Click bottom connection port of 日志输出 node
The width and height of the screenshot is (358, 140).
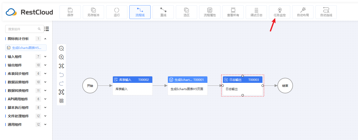[243, 95]
